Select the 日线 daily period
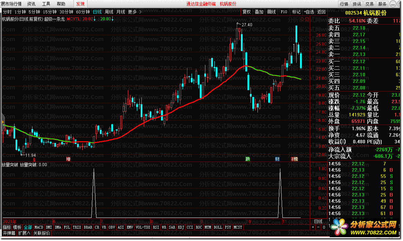 pos(97,12)
